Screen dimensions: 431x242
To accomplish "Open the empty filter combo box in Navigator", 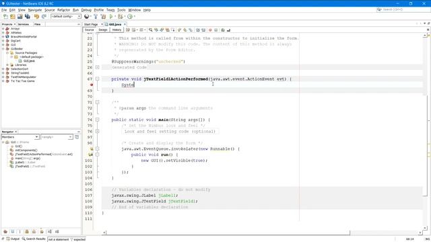I will pyautogui.click(x=57, y=137).
